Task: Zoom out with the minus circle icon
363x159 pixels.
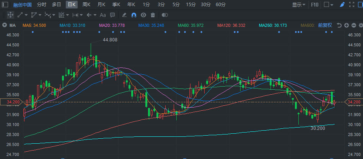Action: [353, 25]
